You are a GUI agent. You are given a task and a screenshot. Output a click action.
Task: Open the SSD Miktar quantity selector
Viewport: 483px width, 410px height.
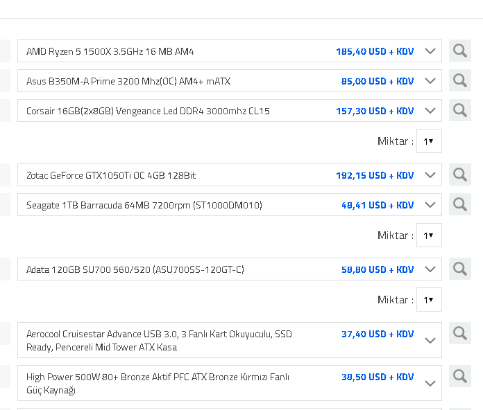(x=429, y=300)
